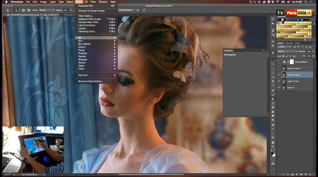
Task: Switch to the Paths tab
Action: click(297, 43)
